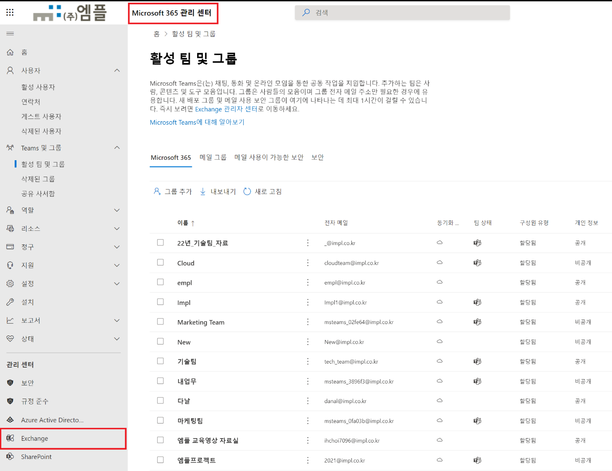Open more actions for 다날 row
The width and height of the screenshot is (612, 471).
point(308,401)
